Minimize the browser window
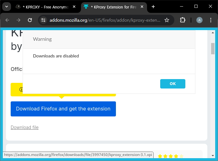Viewport: 218px width, 161px height. [x=182, y=7]
